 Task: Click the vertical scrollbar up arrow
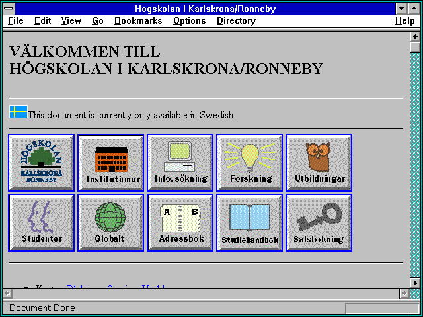(x=415, y=37)
